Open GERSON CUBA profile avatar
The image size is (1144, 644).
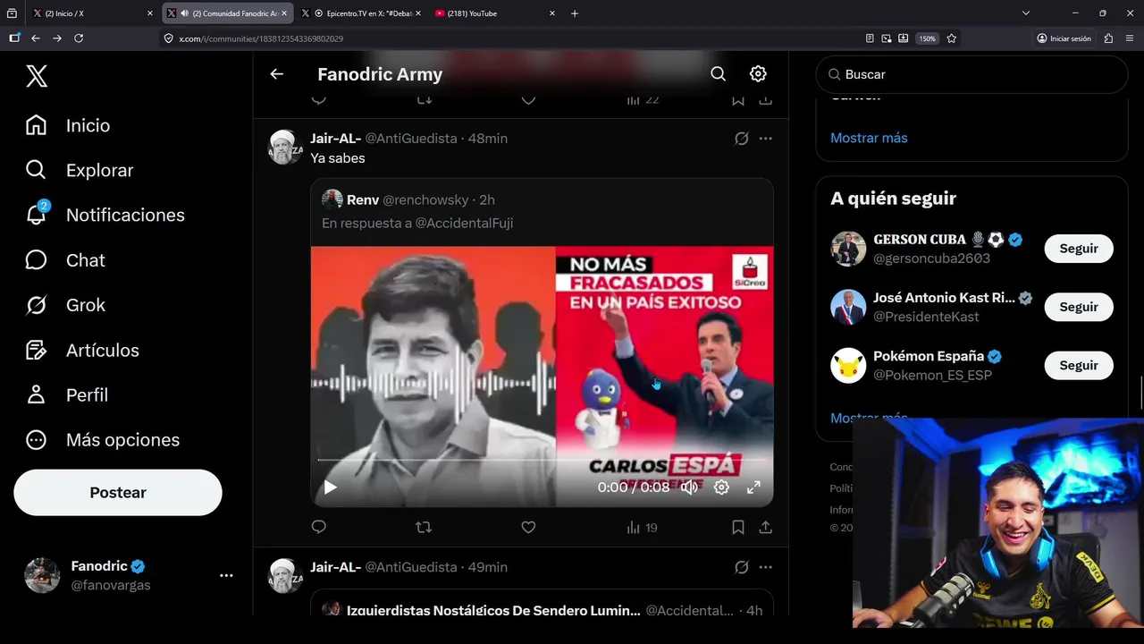[x=848, y=249]
